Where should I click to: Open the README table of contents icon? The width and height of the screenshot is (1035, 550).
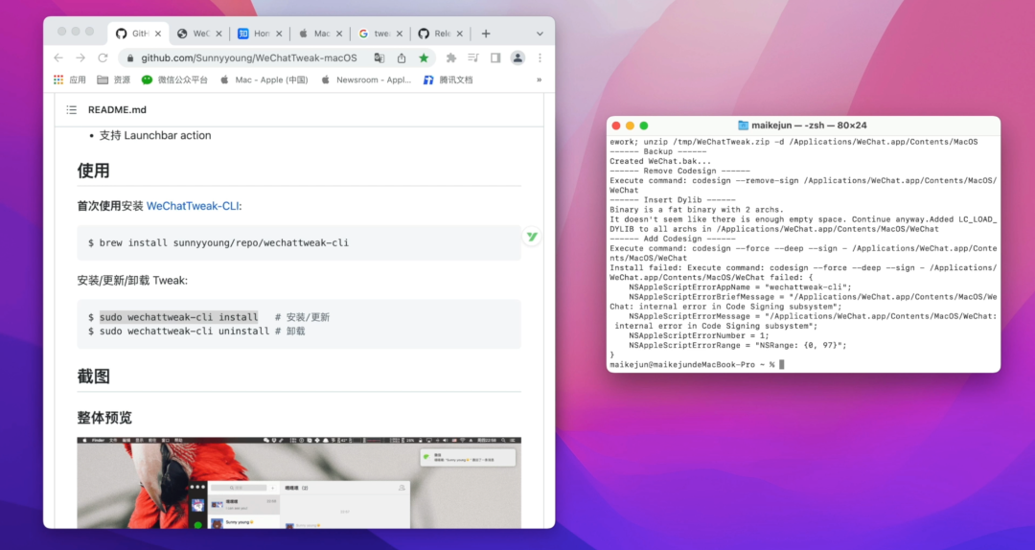point(71,109)
